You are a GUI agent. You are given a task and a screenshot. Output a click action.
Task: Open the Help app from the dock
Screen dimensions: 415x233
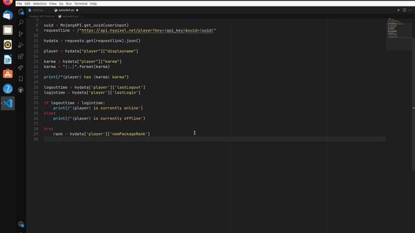click(x=8, y=89)
